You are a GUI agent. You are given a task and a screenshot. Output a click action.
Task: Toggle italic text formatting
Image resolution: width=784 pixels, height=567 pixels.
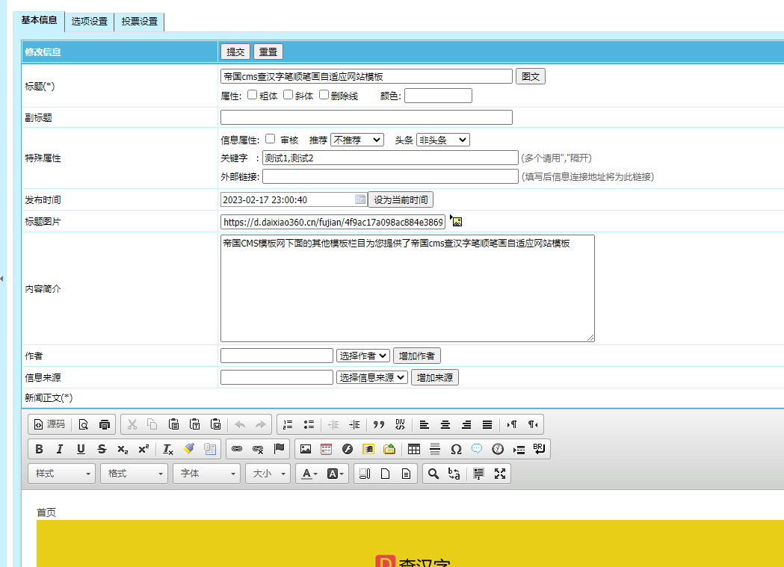(60, 449)
